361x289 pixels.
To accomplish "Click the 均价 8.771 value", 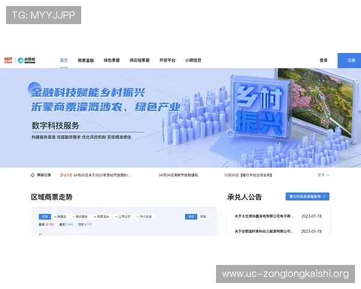I will (85, 225).
